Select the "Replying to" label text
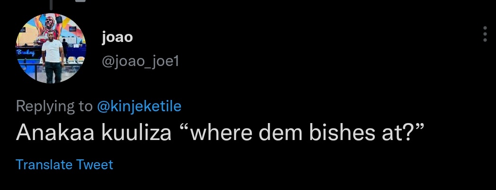This screenshot has width=496, height=190. [54, 106]
